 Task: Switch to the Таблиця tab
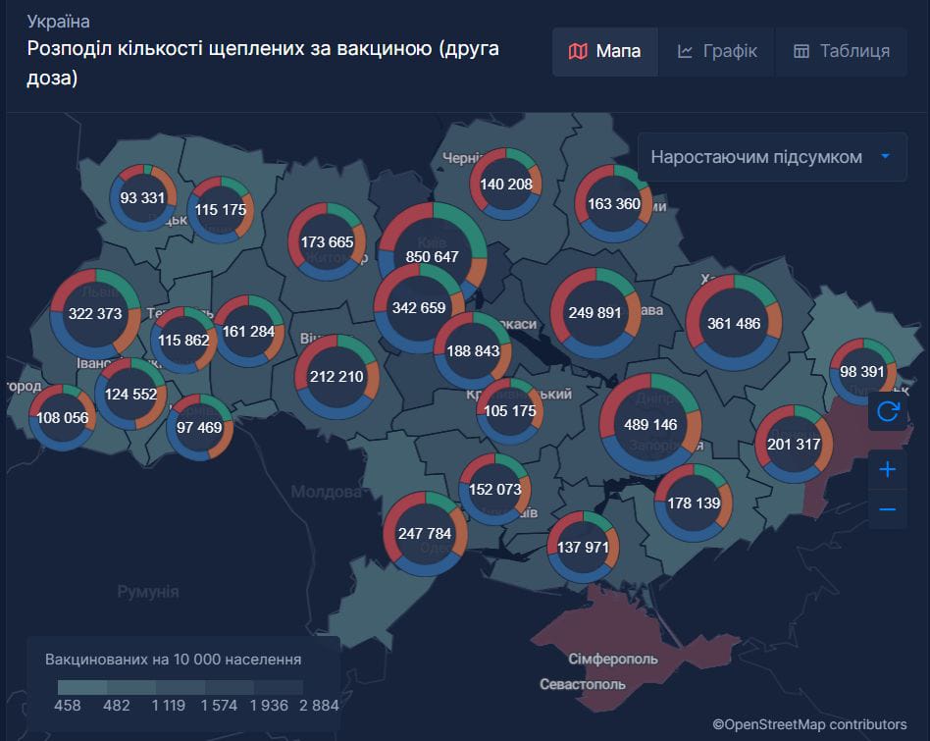tap(841, 51)
